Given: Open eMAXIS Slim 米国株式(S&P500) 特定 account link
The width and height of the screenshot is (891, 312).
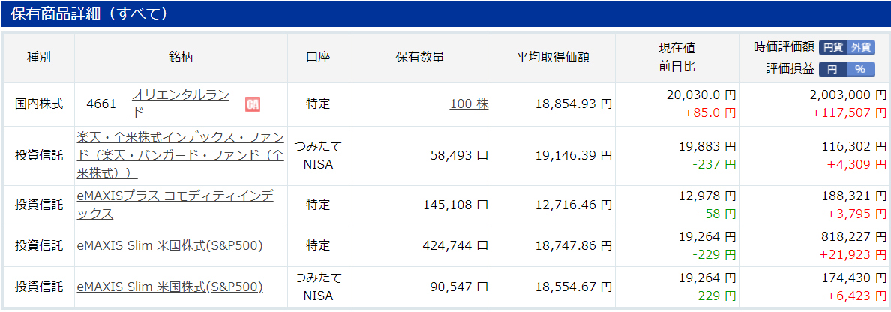Looking at the screenshot, I should click(x=170, y=245).
